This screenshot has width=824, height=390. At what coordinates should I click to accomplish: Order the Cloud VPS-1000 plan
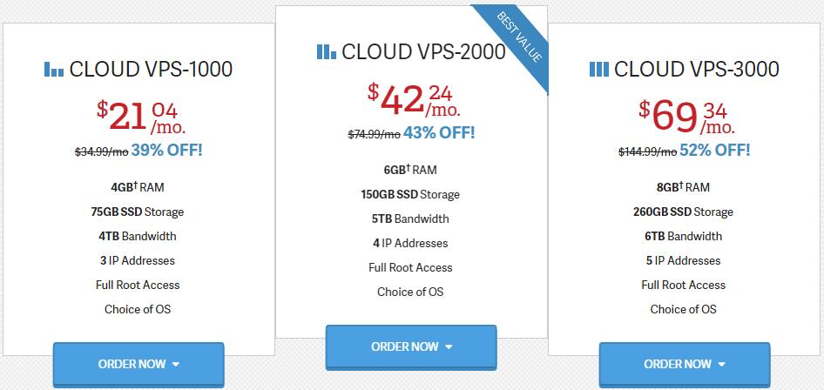[x=138, y=365]
